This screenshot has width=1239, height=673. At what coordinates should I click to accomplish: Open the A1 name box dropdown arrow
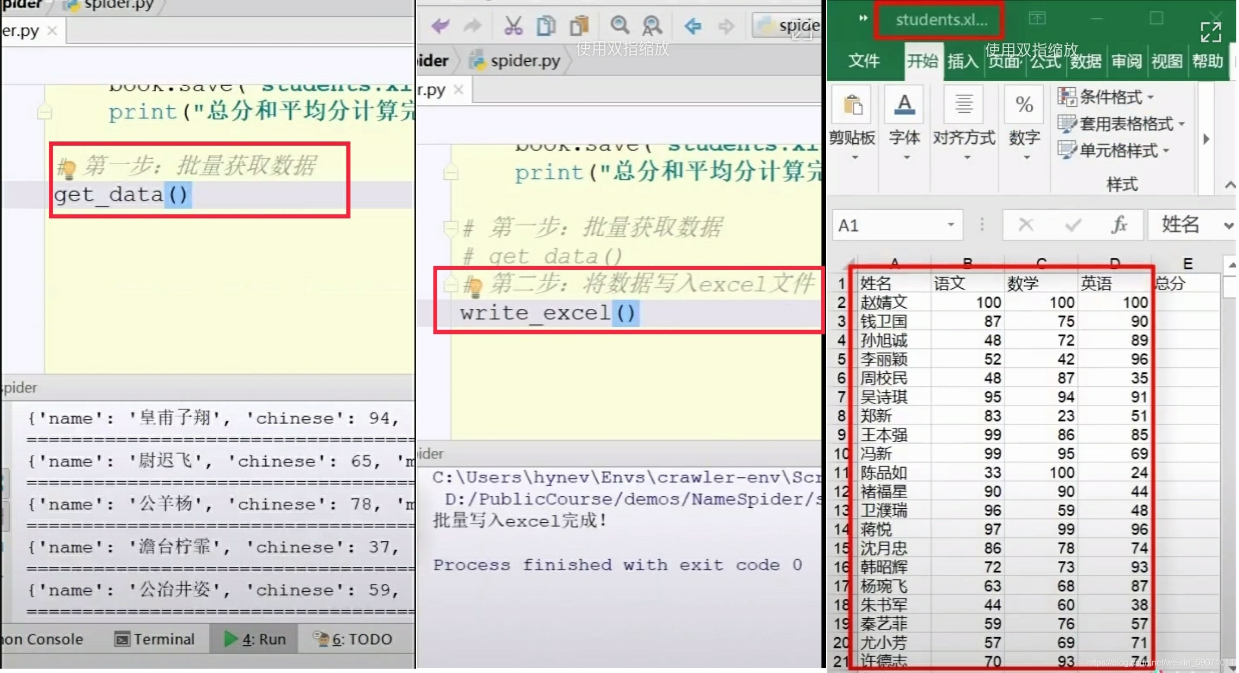tap(950, 224)
